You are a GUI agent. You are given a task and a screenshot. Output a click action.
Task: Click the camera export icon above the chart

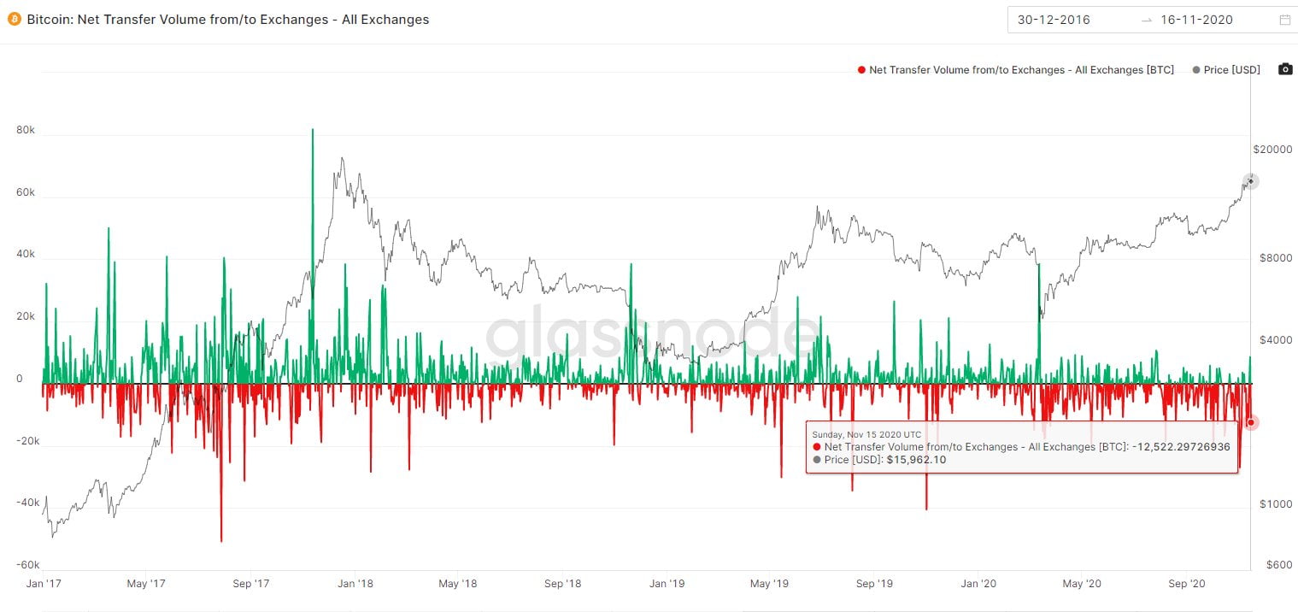click(x=1285, y=70)
